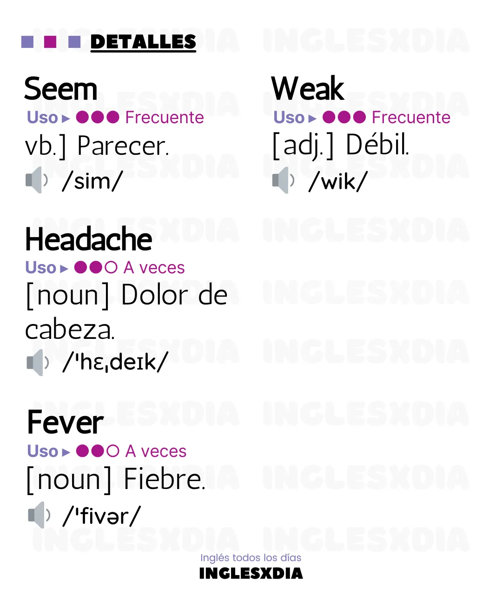Click the triangle arrow after Uso under Fever

point(66,452)
